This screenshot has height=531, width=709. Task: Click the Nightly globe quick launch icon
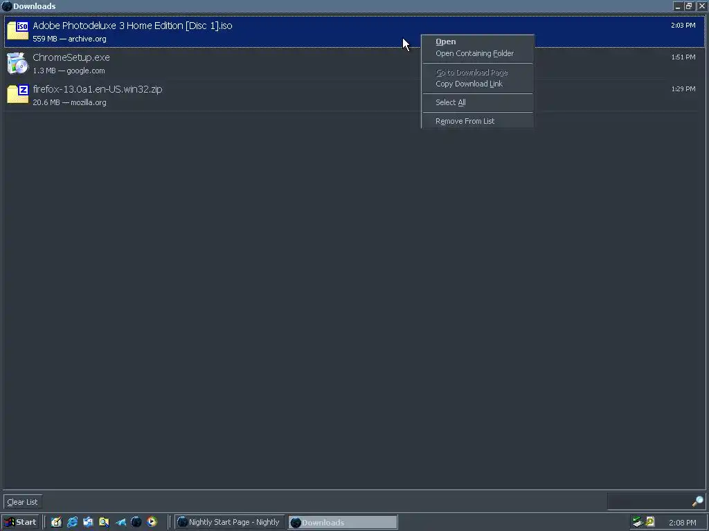136,522
